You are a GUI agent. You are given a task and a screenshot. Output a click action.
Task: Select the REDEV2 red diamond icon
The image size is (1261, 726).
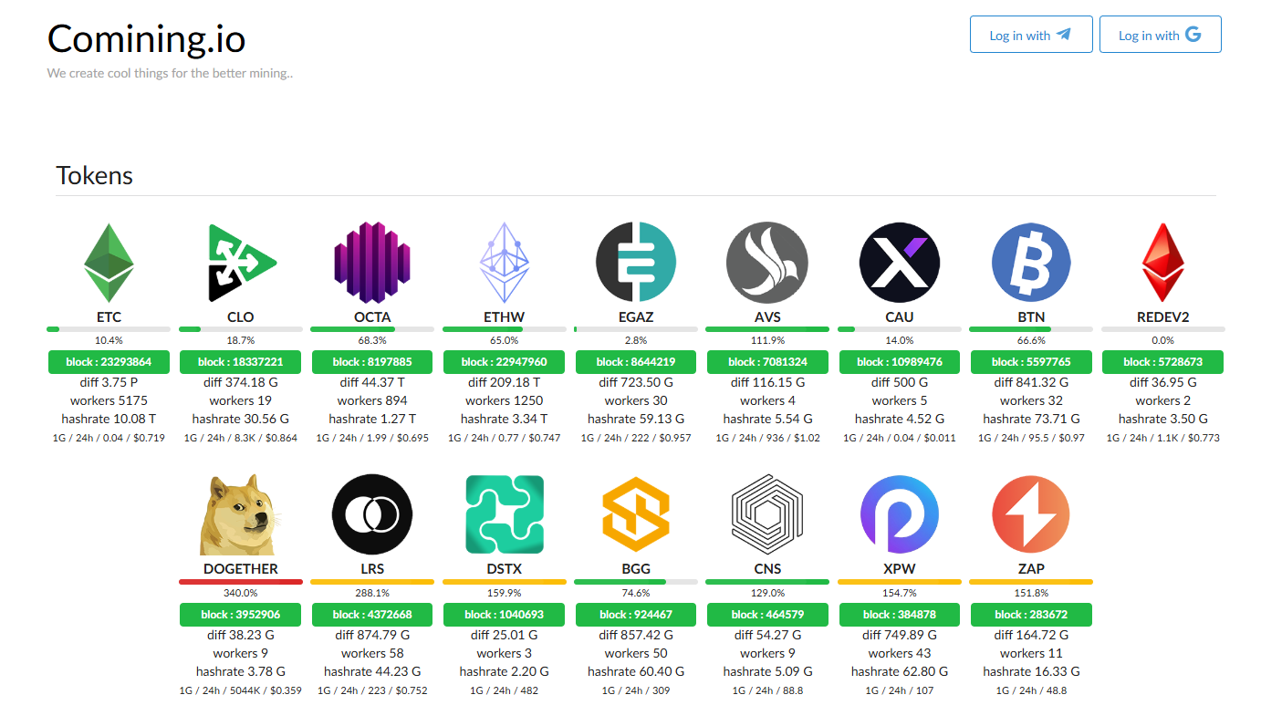(1162, 263)
